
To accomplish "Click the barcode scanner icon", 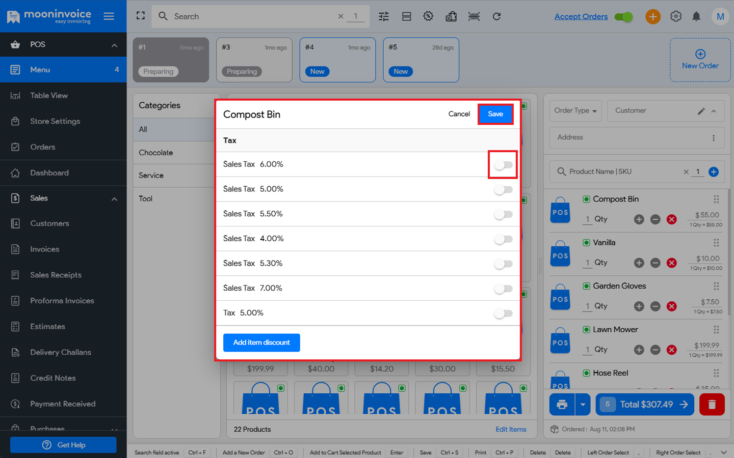I will [x=474, y=16].
